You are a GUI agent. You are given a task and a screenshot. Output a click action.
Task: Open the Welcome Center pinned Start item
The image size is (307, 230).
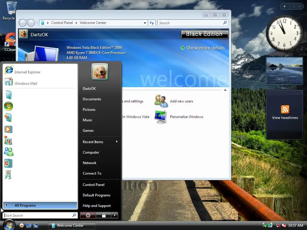coord(8,95)
